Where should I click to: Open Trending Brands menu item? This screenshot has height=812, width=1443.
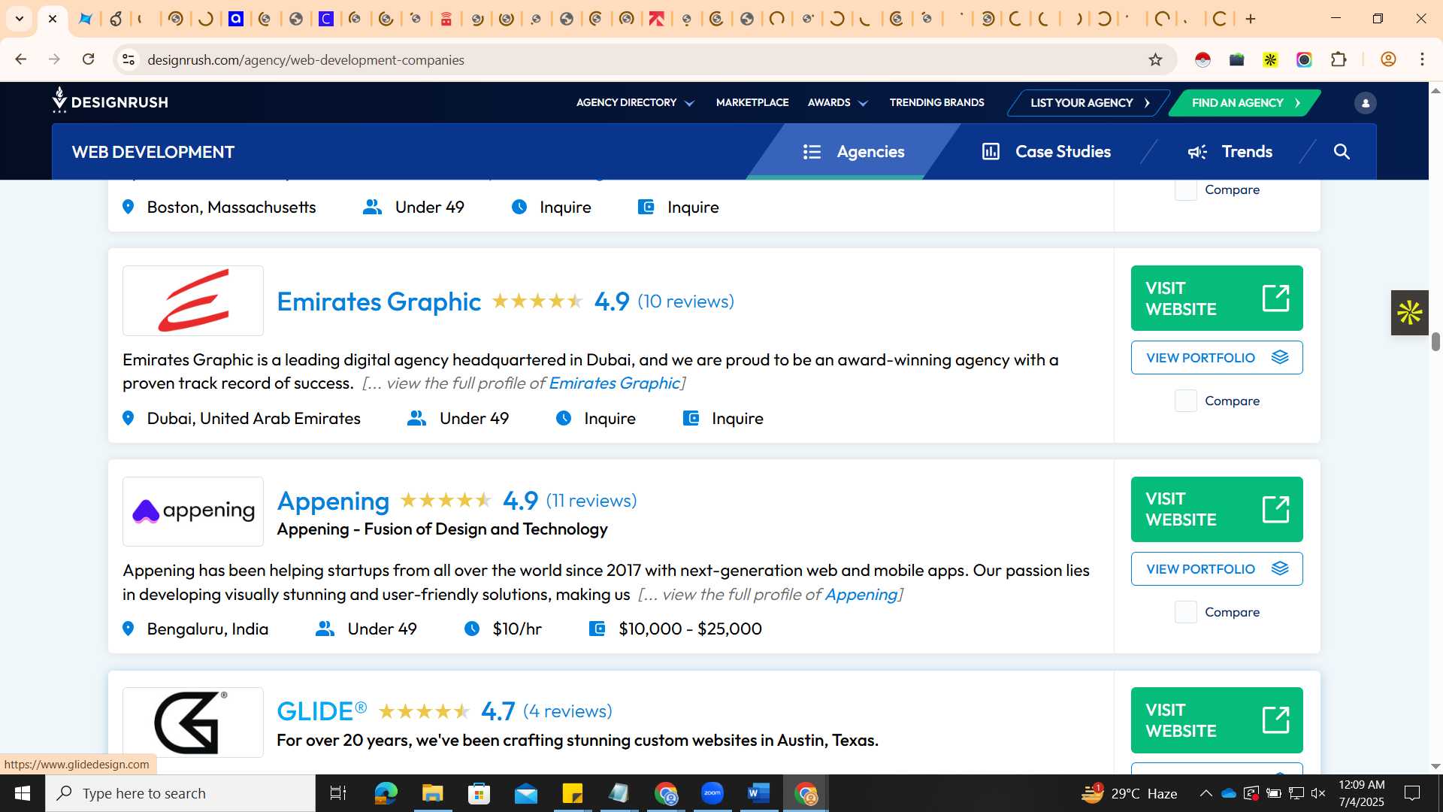click(x=936, y=102)
